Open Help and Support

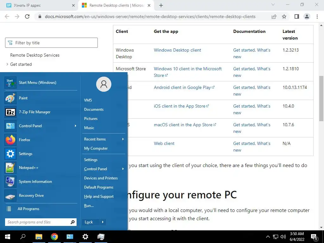(99, 196)
